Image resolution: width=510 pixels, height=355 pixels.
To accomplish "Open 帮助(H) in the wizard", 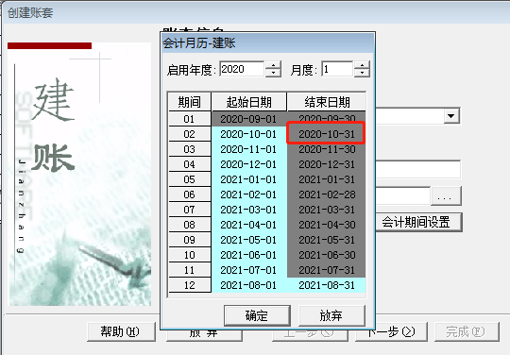I will tap(121, 332).
